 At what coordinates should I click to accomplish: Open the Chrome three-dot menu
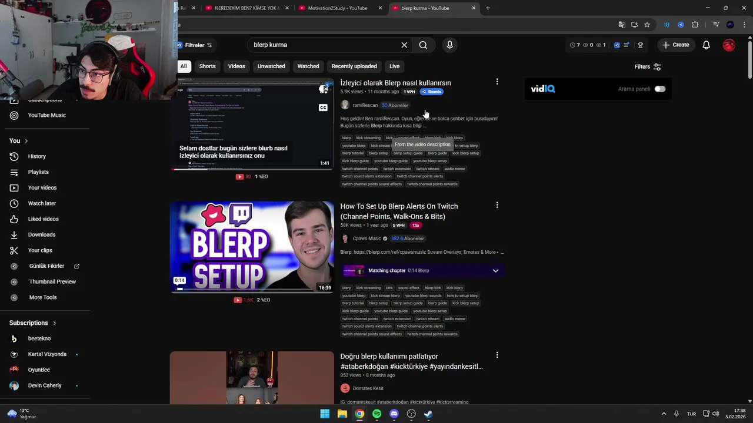click(744, 25)
